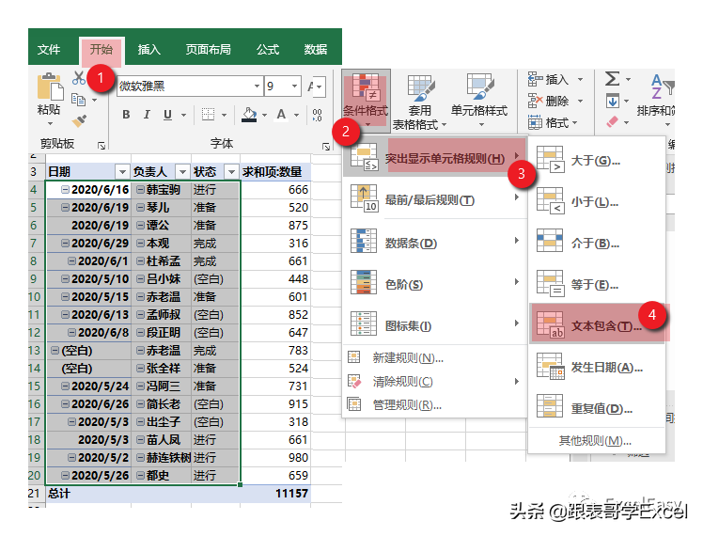Viewport: 703px width, 536px height.
Task: Open the 负责人 column filter dropdown
Action: 182,172
